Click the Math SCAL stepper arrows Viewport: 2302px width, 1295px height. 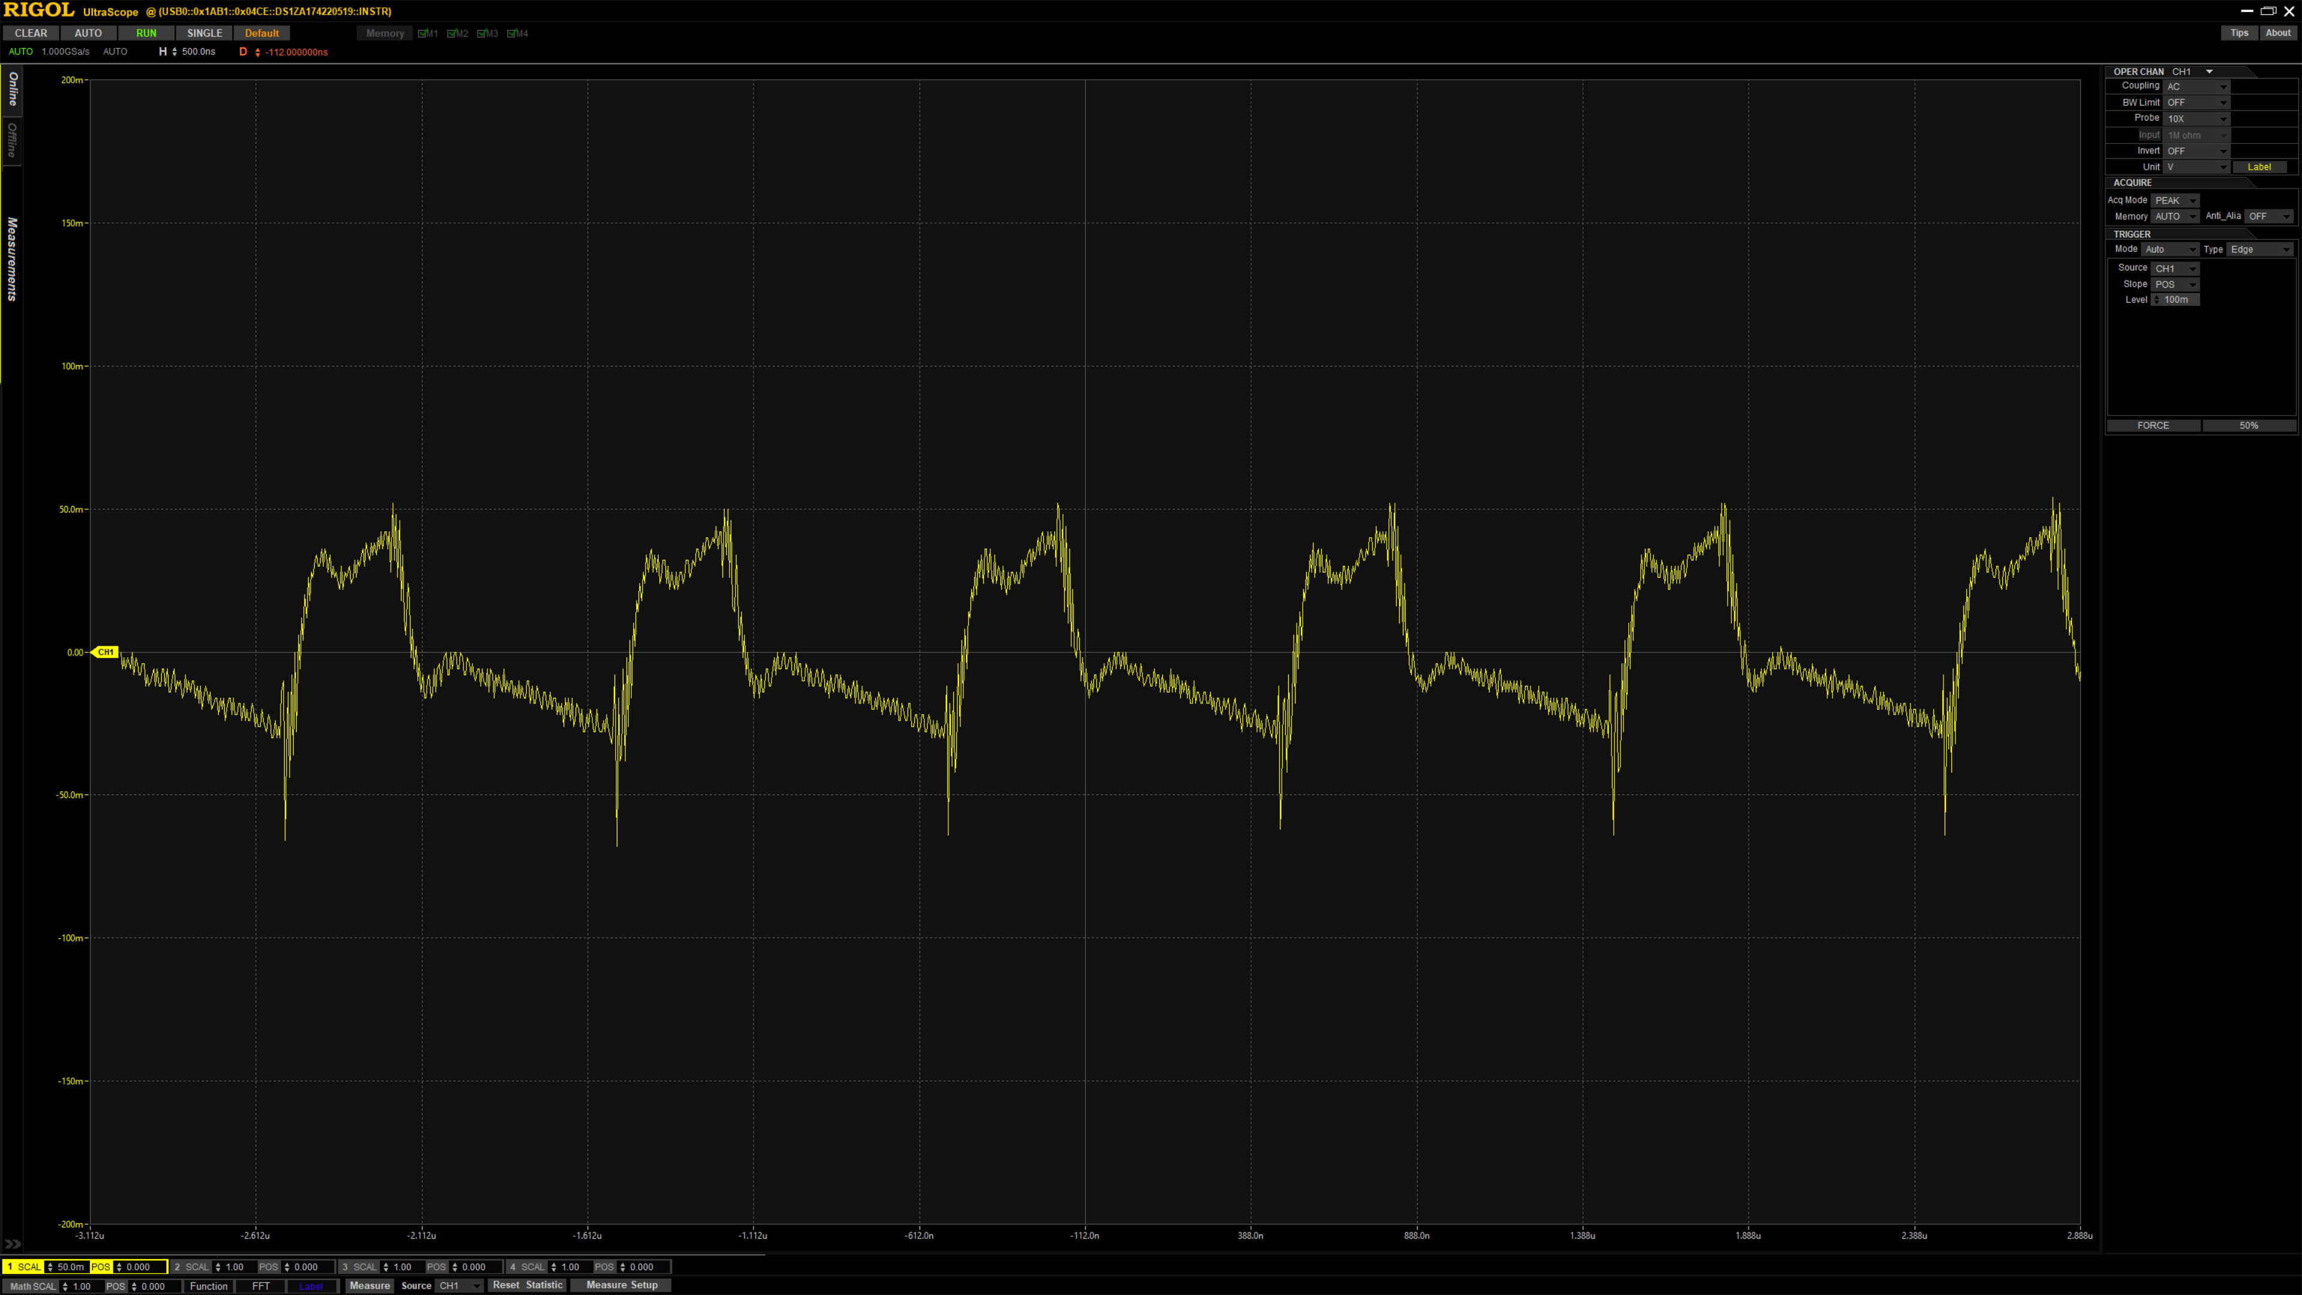(x=65, y=1286)
